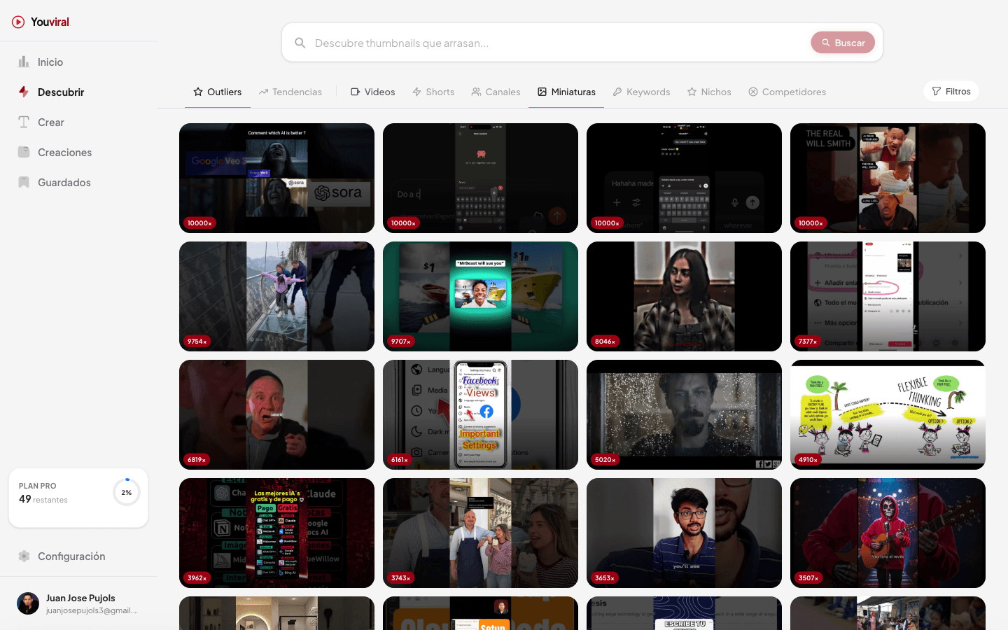Click the 3743x outlier badge
This screenshot has width=1008, height=630.
(x=400, y=578)
